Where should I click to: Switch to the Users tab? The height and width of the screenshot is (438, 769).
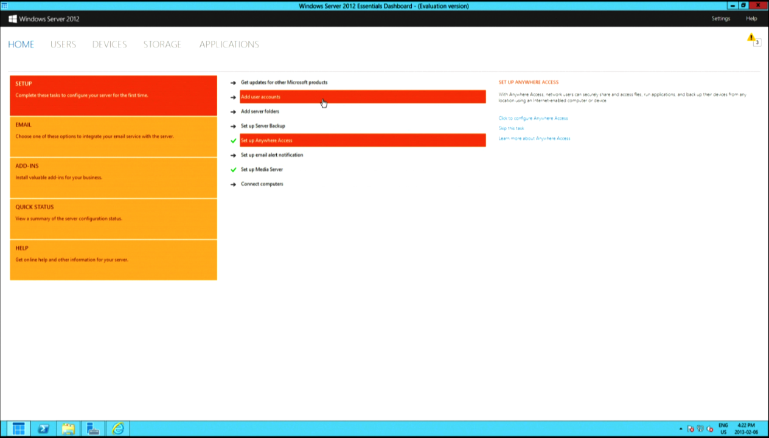click(63, 44)
